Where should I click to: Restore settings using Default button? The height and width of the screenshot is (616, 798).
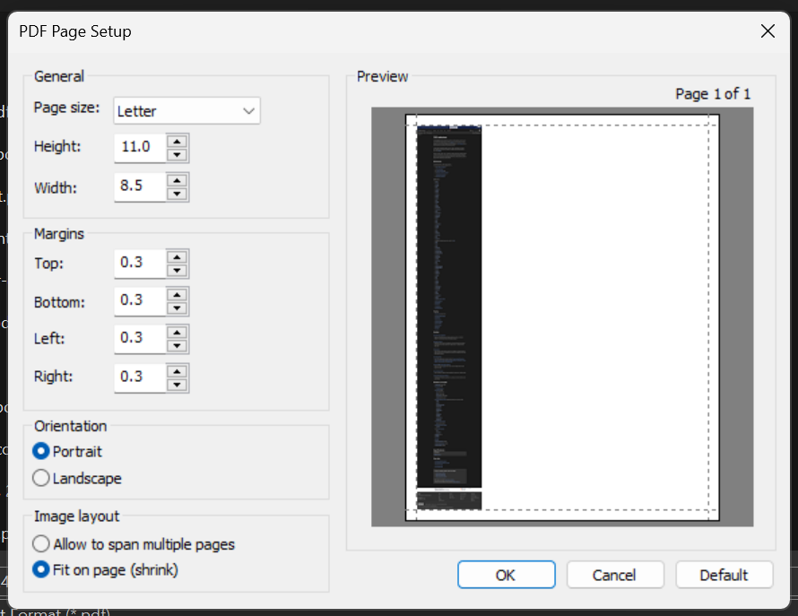coord(724,574)
